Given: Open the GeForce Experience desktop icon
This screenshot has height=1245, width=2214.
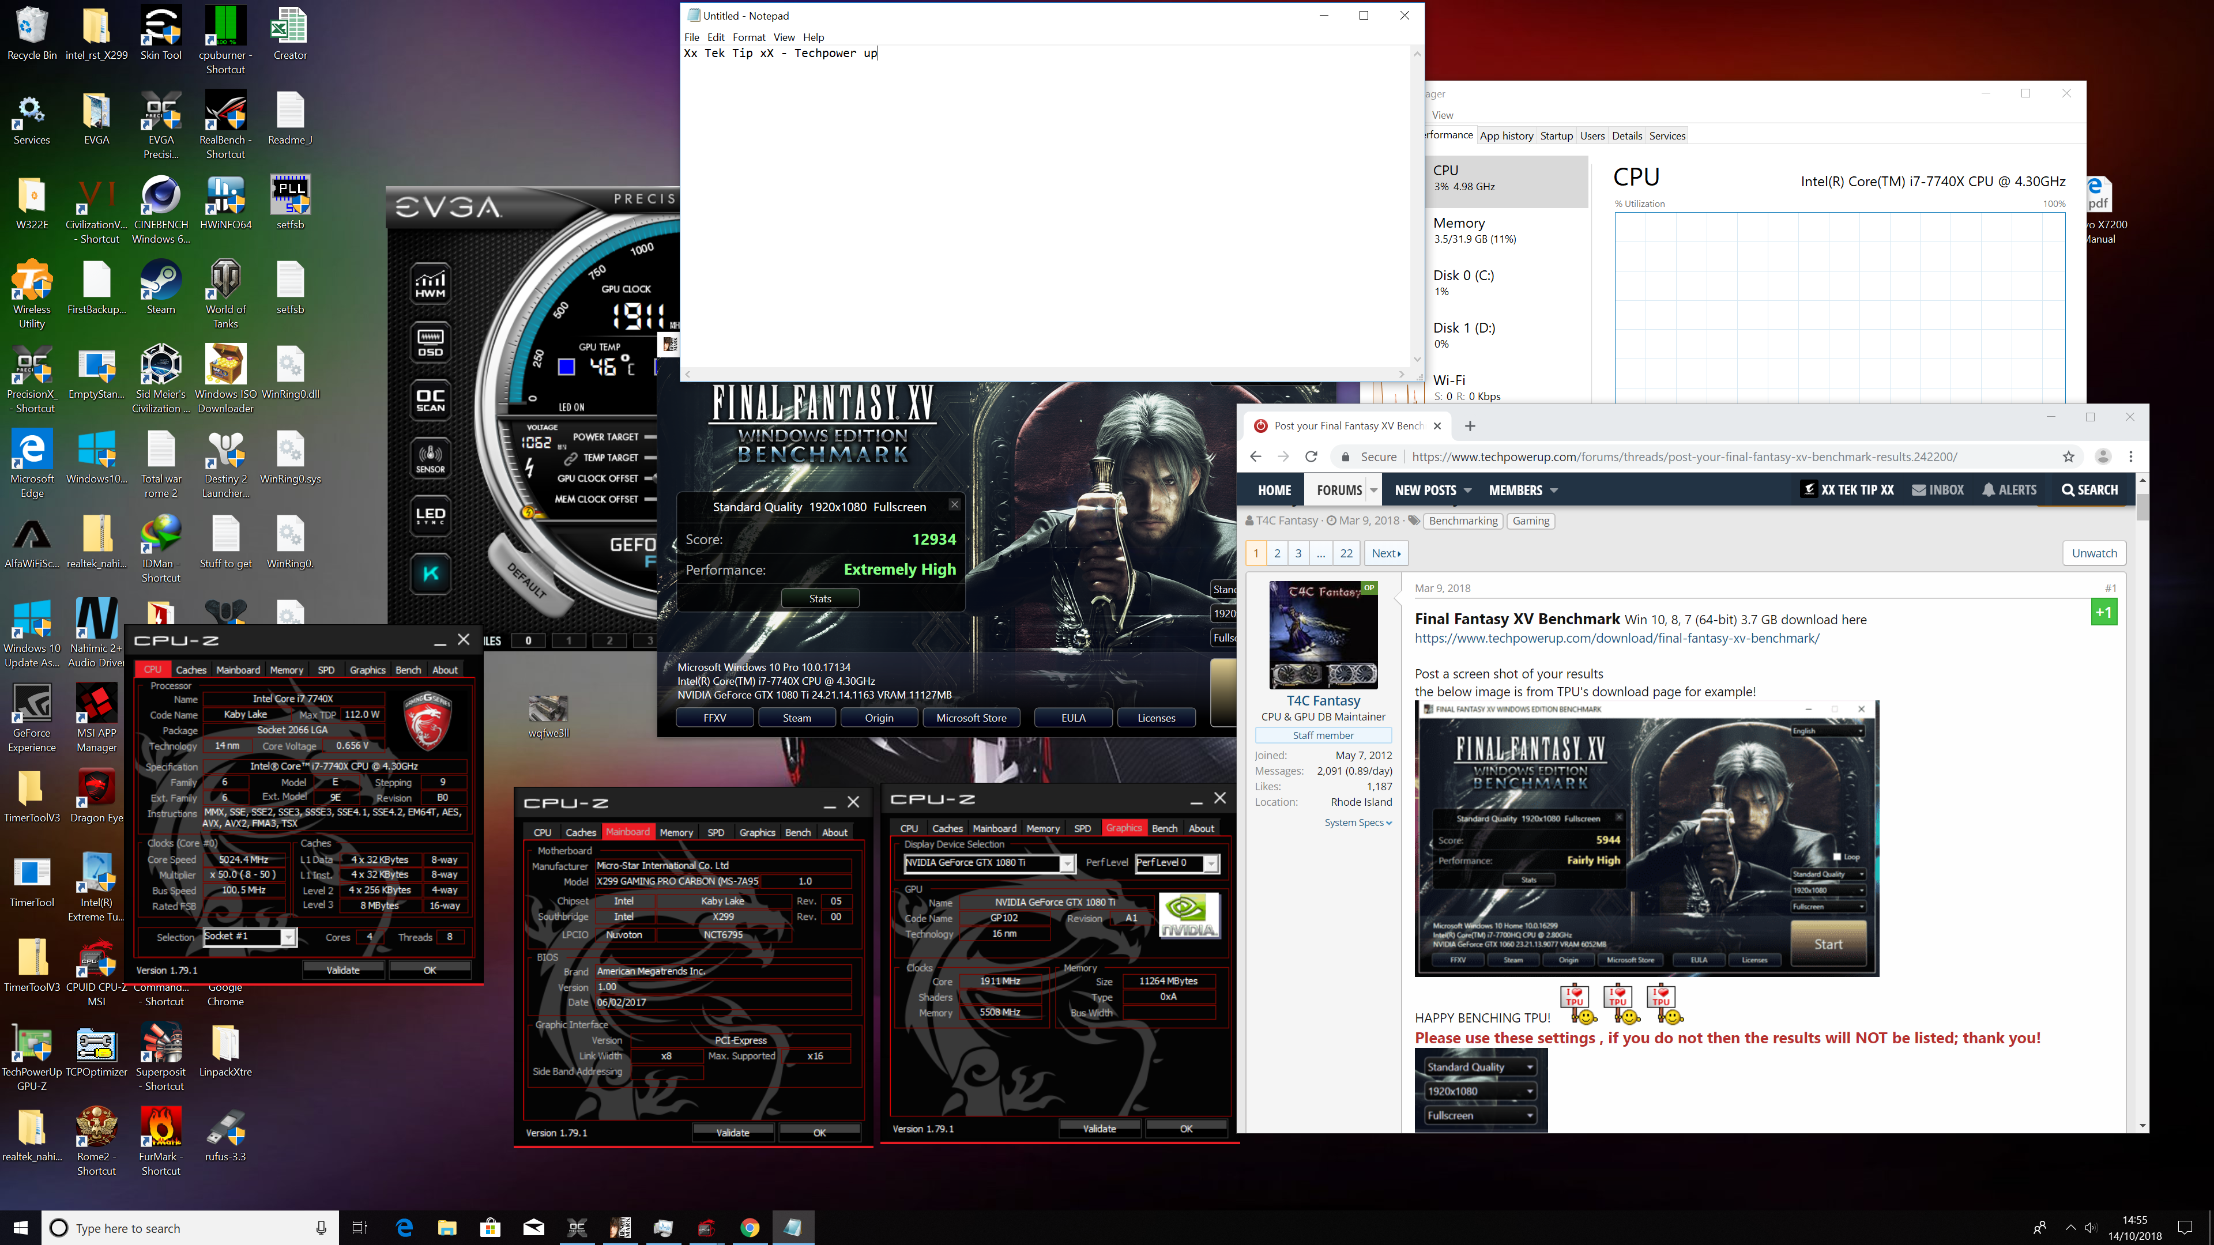Looking at the screenshot, I should pyautogui.click(x=32, y=718).
